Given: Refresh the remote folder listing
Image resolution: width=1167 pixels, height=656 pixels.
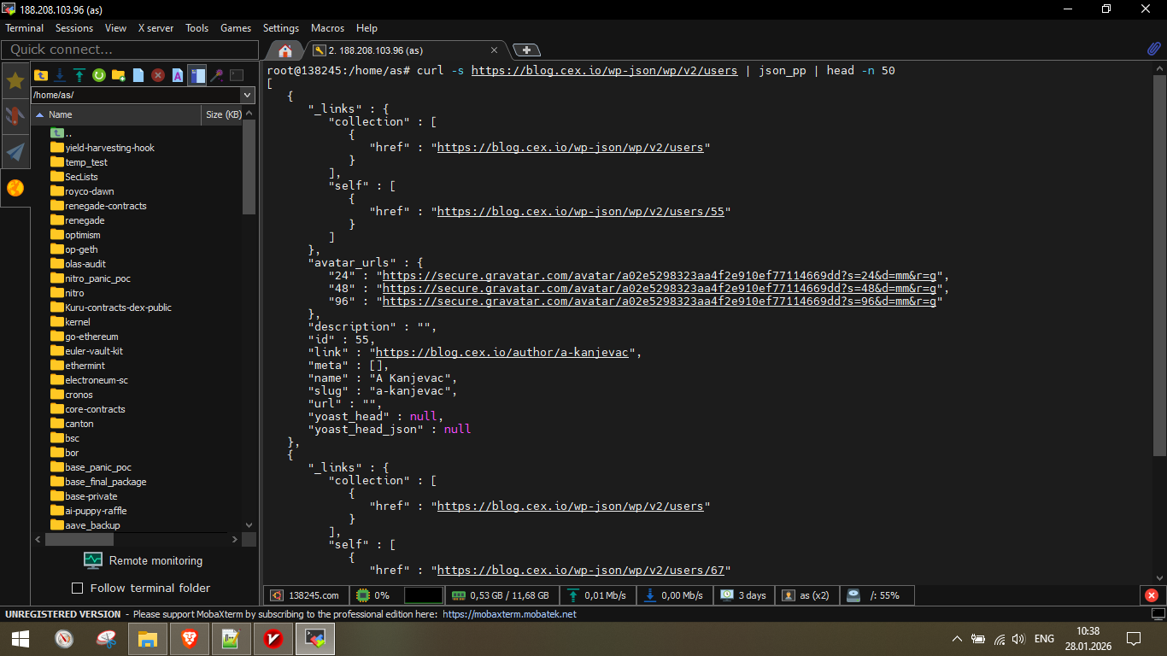Looking at the screenshot, I should coord(99,75).
